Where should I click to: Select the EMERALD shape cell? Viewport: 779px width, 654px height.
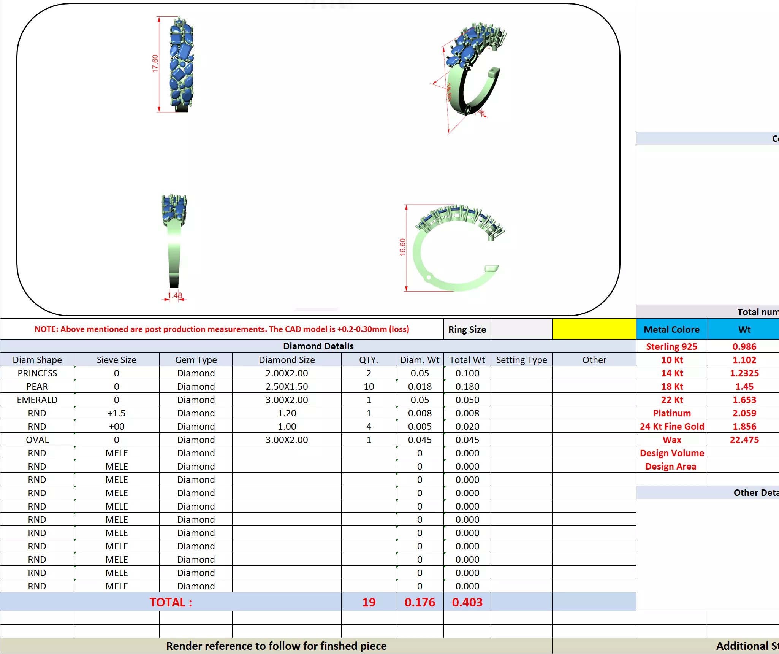(x=37, y=400)
